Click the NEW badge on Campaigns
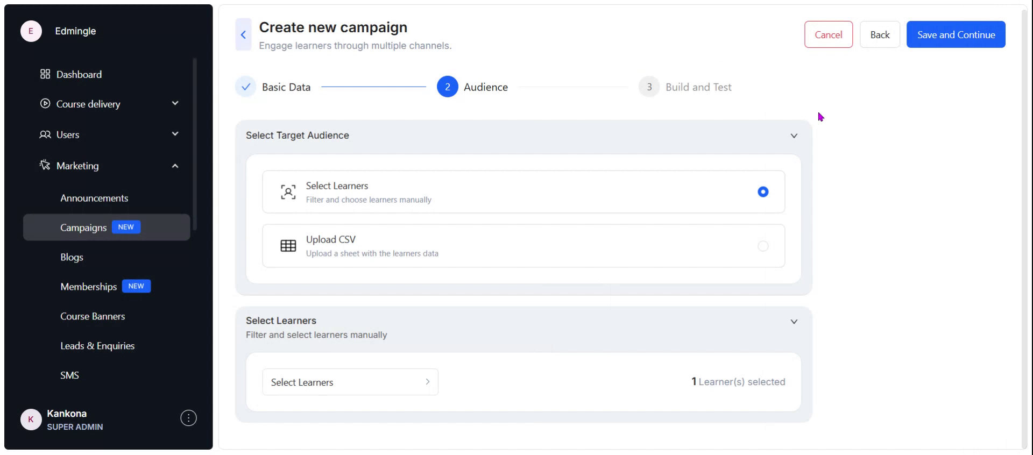The height and width of the screenshot is (455, 1033). click(x=126, y=227)
